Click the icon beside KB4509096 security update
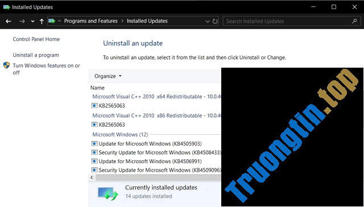364x207 pixels. point(94,170)
